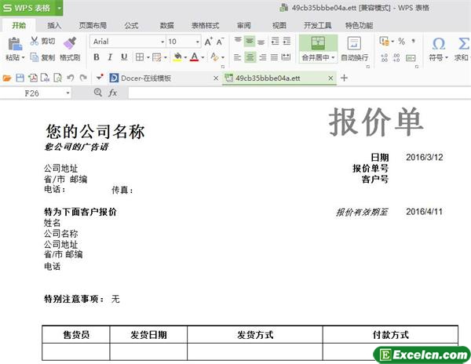Click the WPS 表格 application menu button
The width and height of the screenshot is (471, 364).
tap(31, 8)
